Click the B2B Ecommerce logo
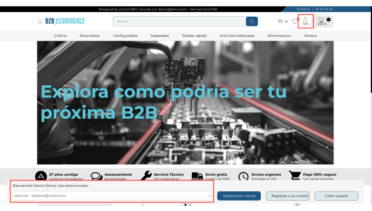Screen dimensions: 372x211 [x=65, y=21]
